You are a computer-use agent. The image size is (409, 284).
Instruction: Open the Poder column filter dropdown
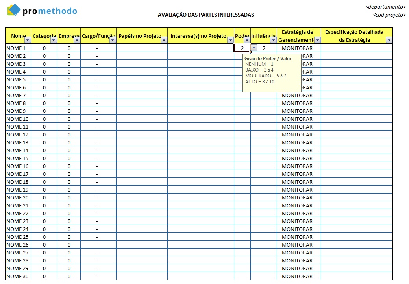click(247, 40)
